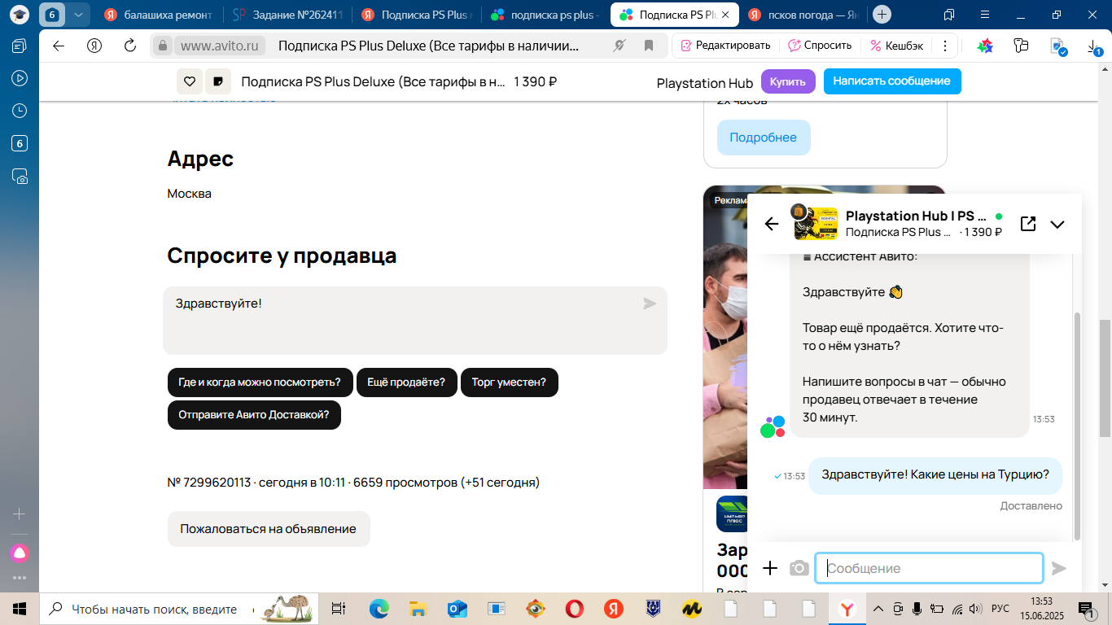Switch to the 'подписка ps plus' tab
This screenshot has width=1112, height=625.
click(x=545, y=15)
